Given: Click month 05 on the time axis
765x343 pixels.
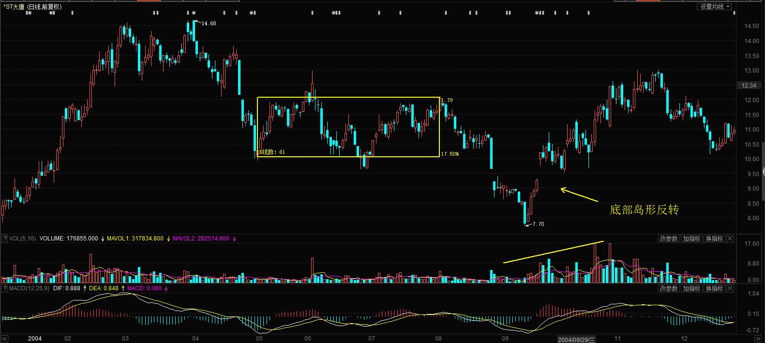Looking at the screenshot, I should pyautogui.click(x=259, y=339).
